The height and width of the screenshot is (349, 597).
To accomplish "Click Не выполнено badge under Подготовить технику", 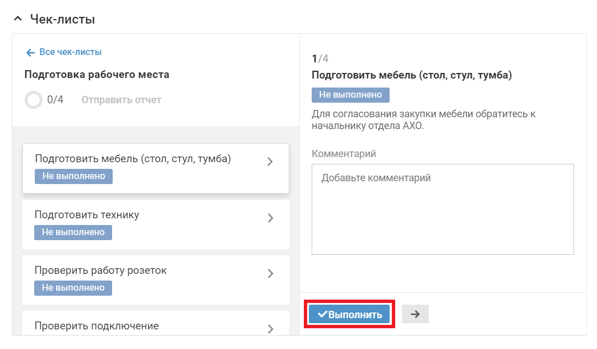I will tap(73, 232).
